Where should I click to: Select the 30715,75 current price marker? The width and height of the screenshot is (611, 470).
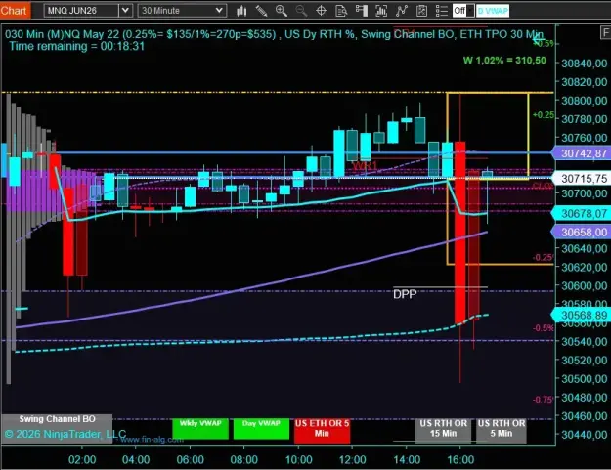581,179
